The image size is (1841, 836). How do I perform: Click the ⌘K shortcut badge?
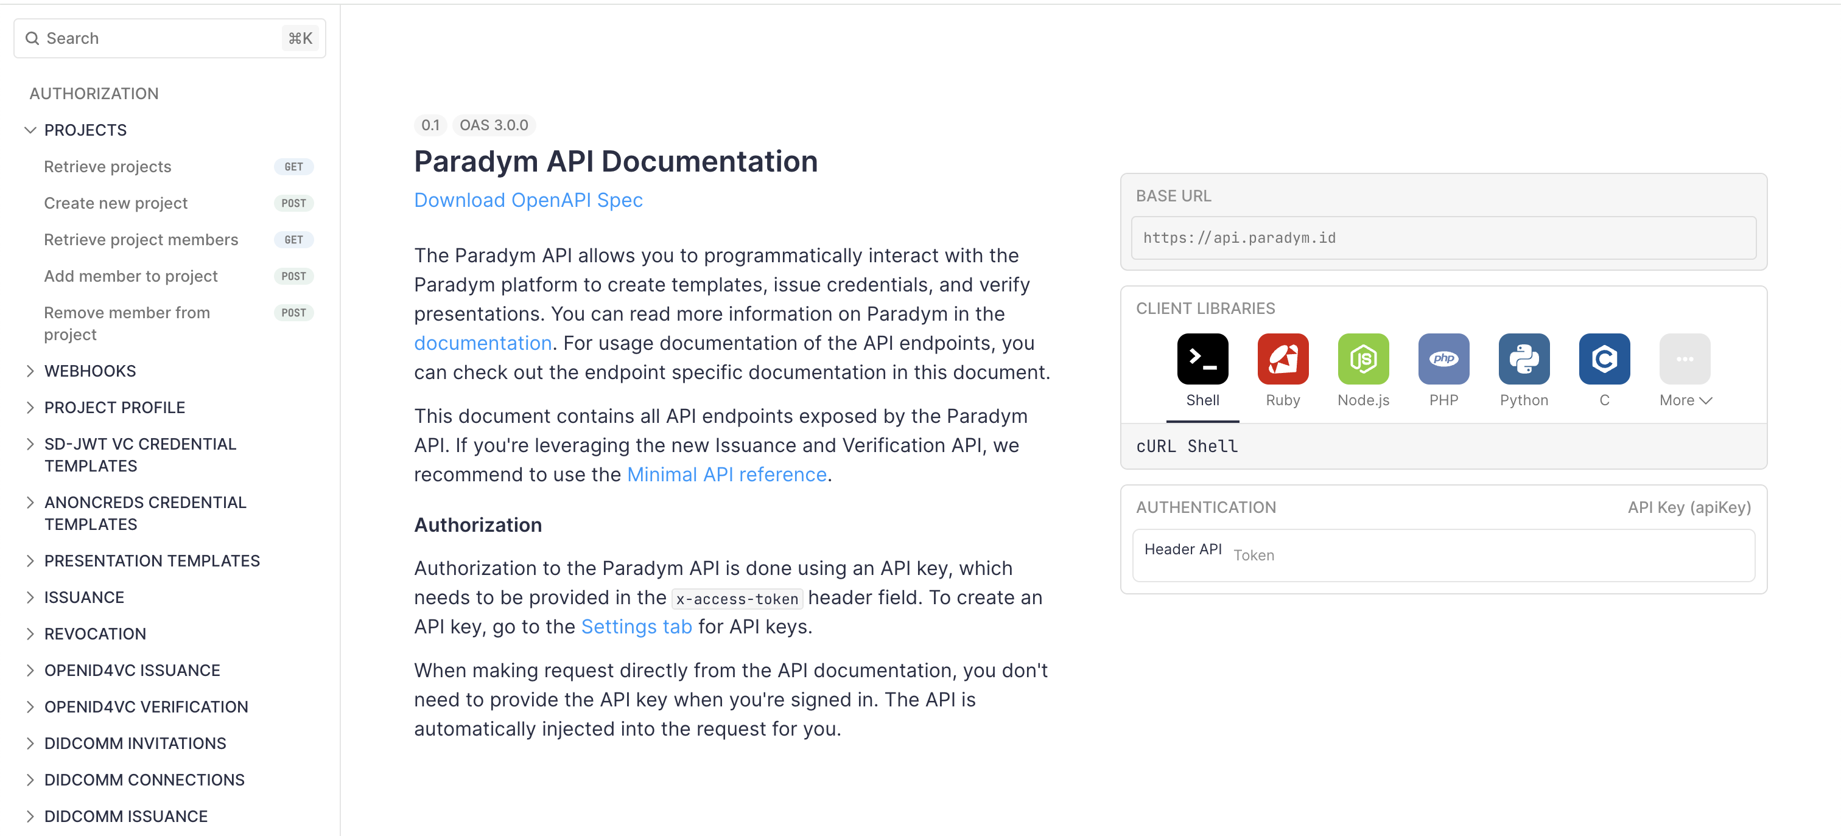point(300,38)
